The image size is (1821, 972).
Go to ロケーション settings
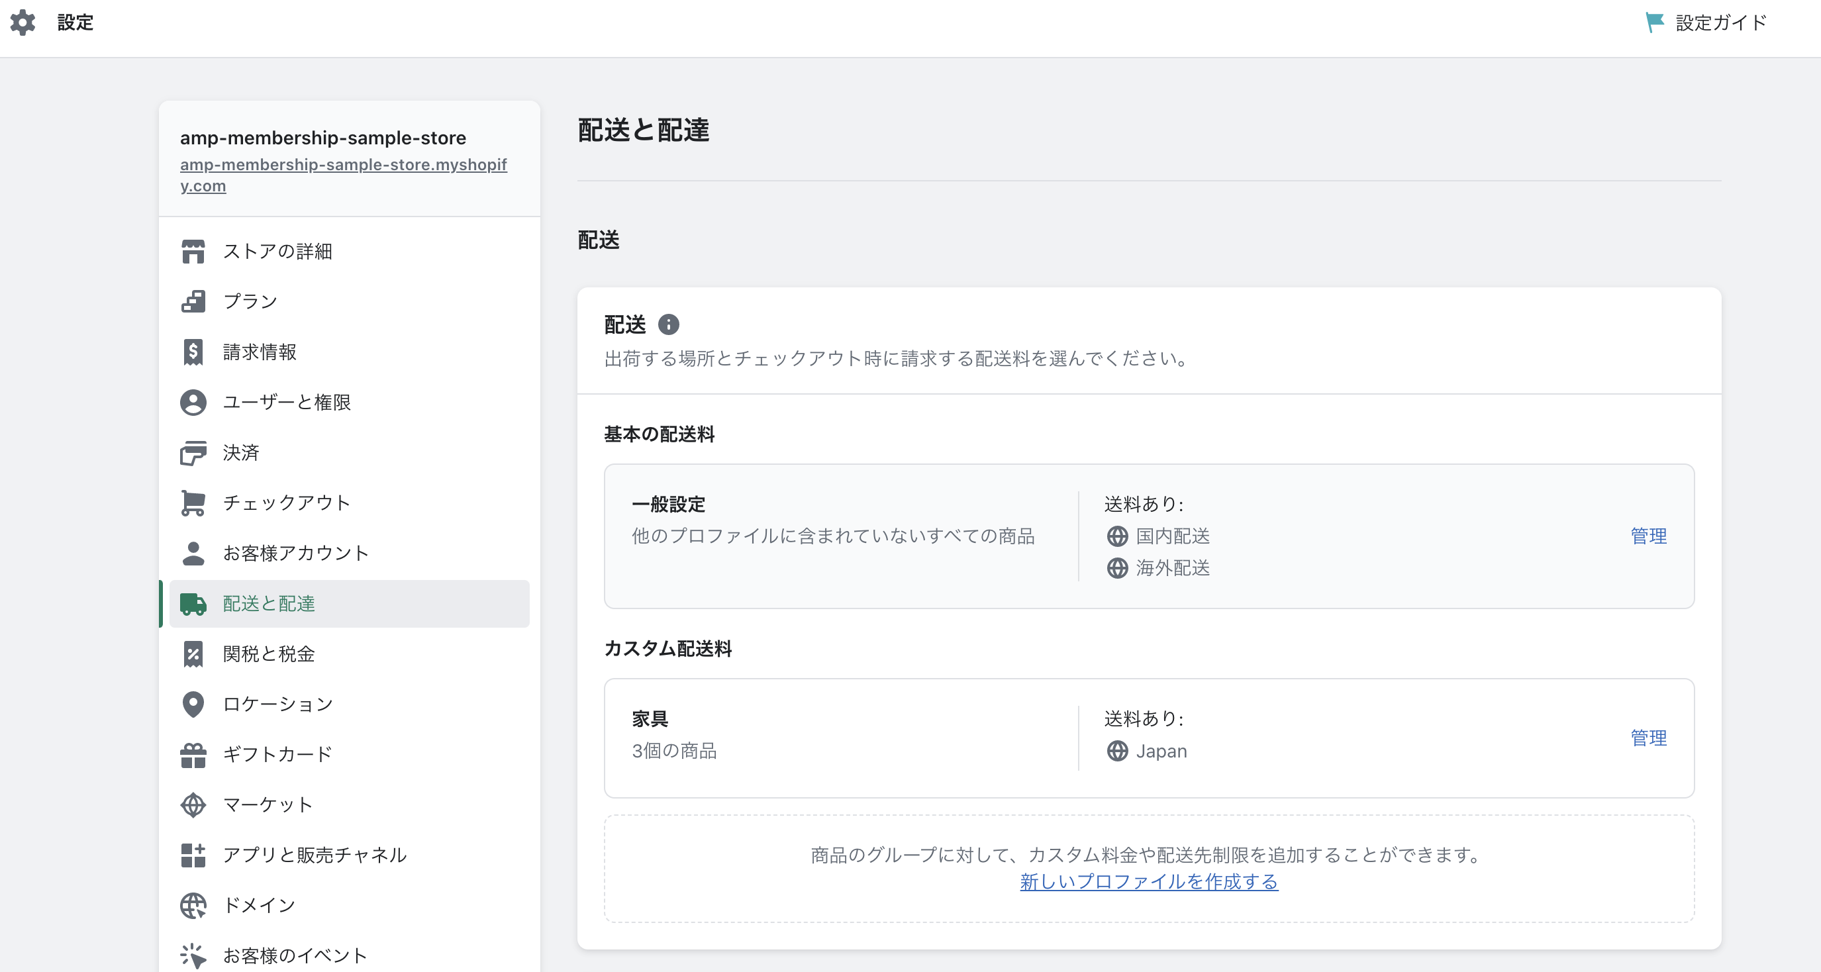tap(349, 704)
